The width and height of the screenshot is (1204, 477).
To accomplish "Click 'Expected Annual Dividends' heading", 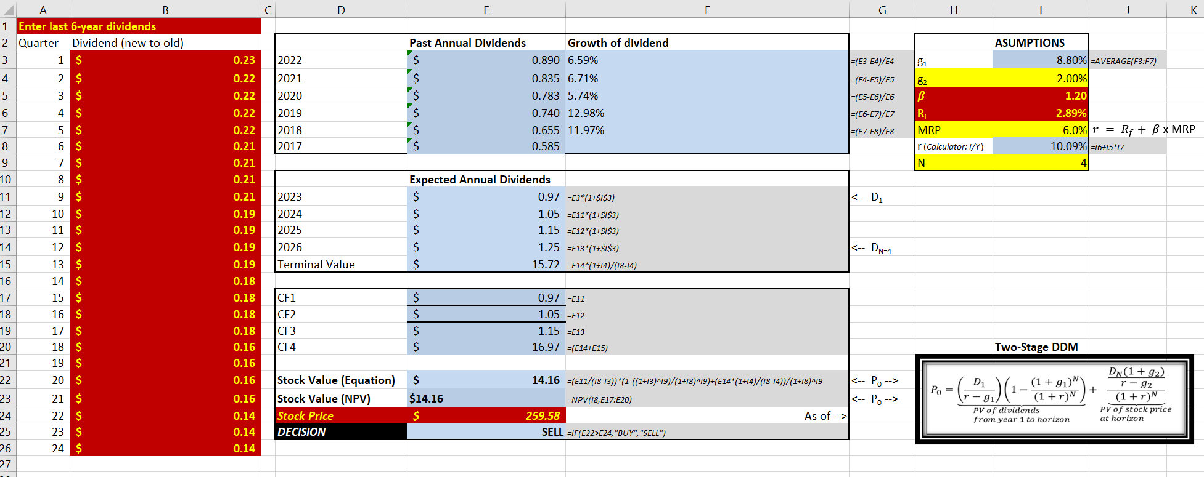I will click(x=486, y=179).
